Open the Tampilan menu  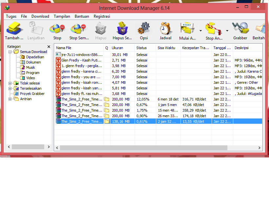click(x=62, y=16)
